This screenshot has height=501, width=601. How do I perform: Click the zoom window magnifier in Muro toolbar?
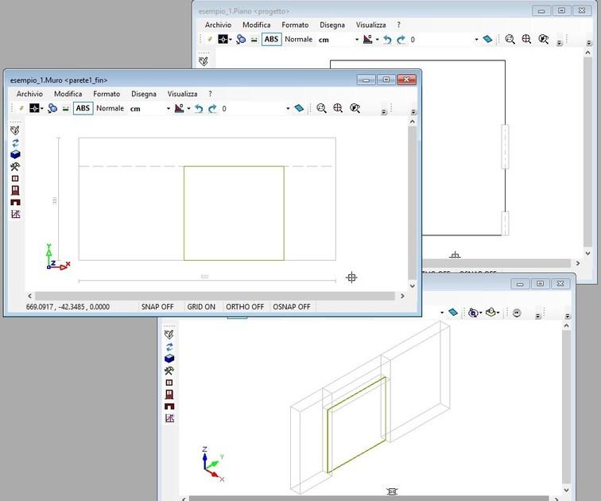pyautogui.click(x=321, y=108)
